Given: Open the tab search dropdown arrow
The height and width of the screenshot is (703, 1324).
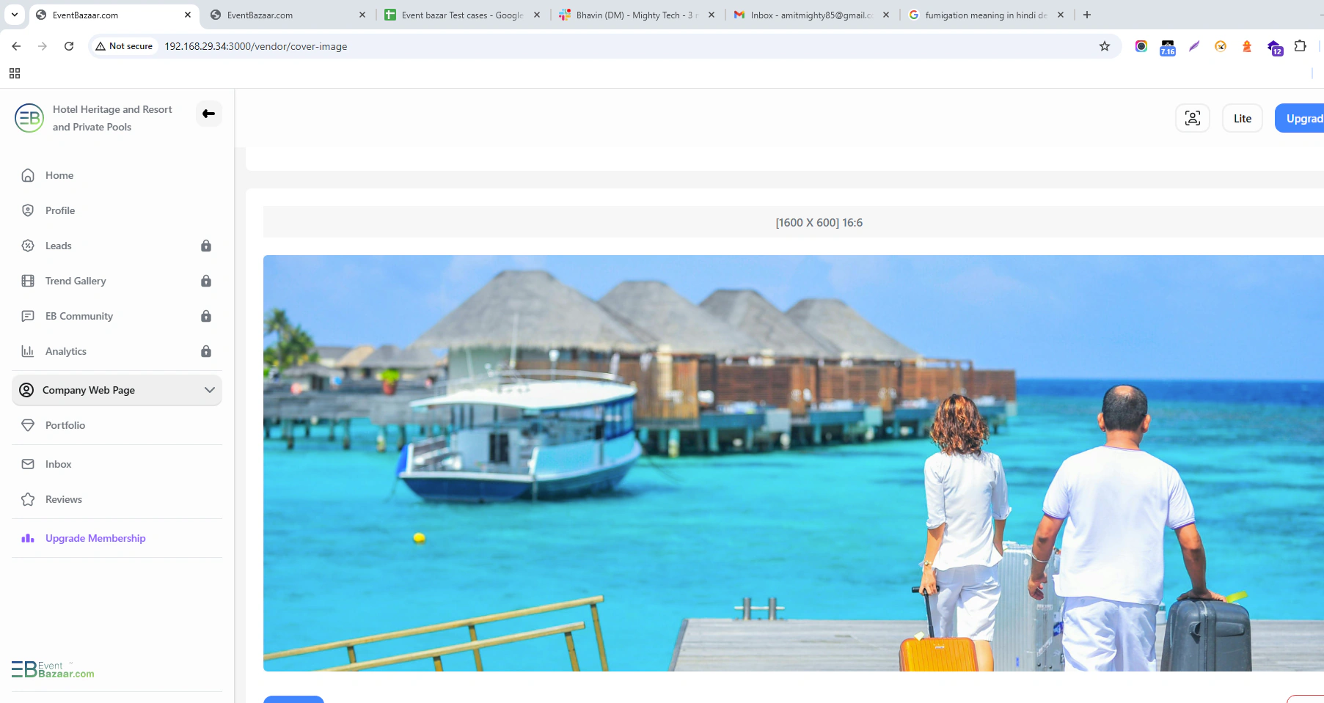Looking at the screenshot, I should [x=15, y=15].
